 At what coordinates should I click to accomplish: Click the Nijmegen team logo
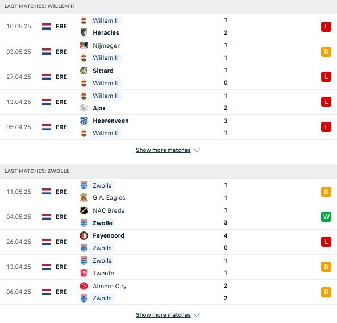pos(84,45)
